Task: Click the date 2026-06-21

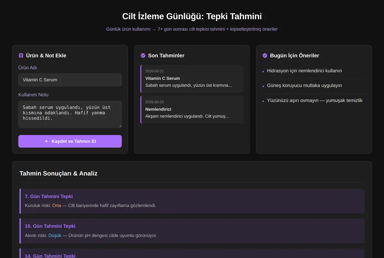Action: click(155, 71)
